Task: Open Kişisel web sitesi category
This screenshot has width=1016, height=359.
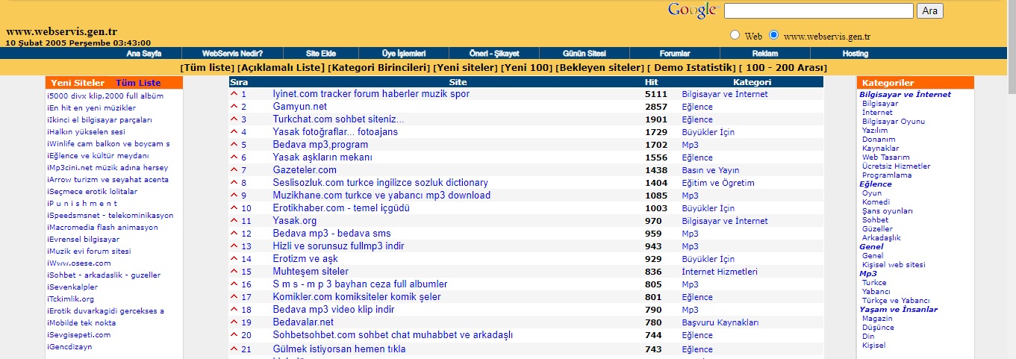Action: (894, 265)
